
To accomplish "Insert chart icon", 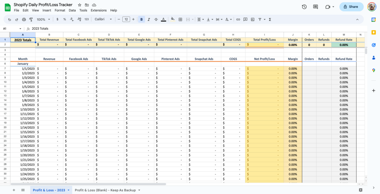I will [x=253, y=19].
